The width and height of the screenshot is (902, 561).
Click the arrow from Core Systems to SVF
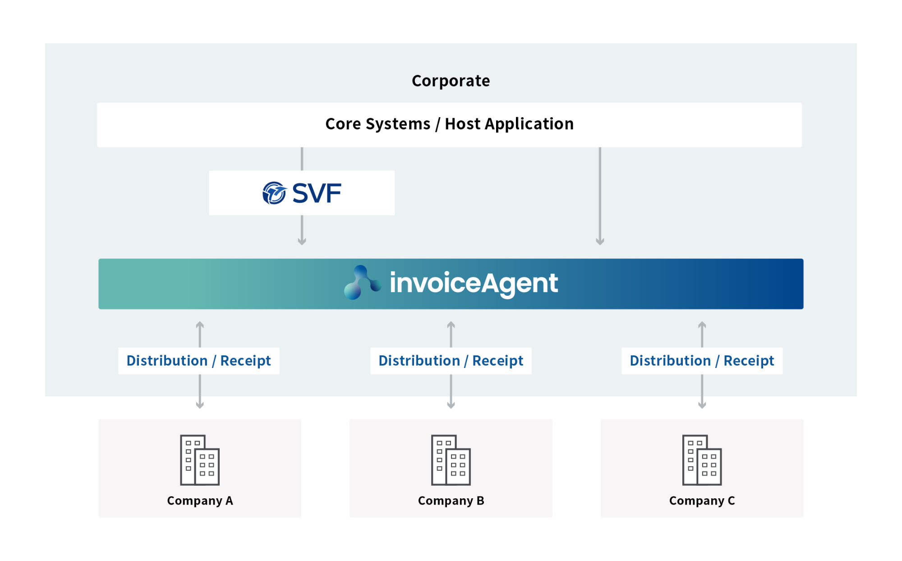coord(301,159)
